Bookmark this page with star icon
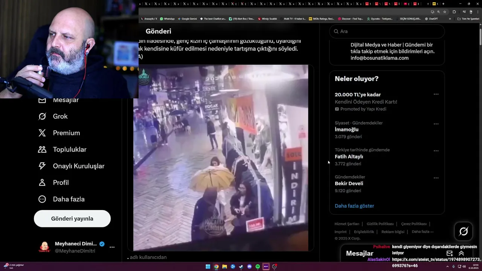The image size is (482, 271). coord(444,12)
